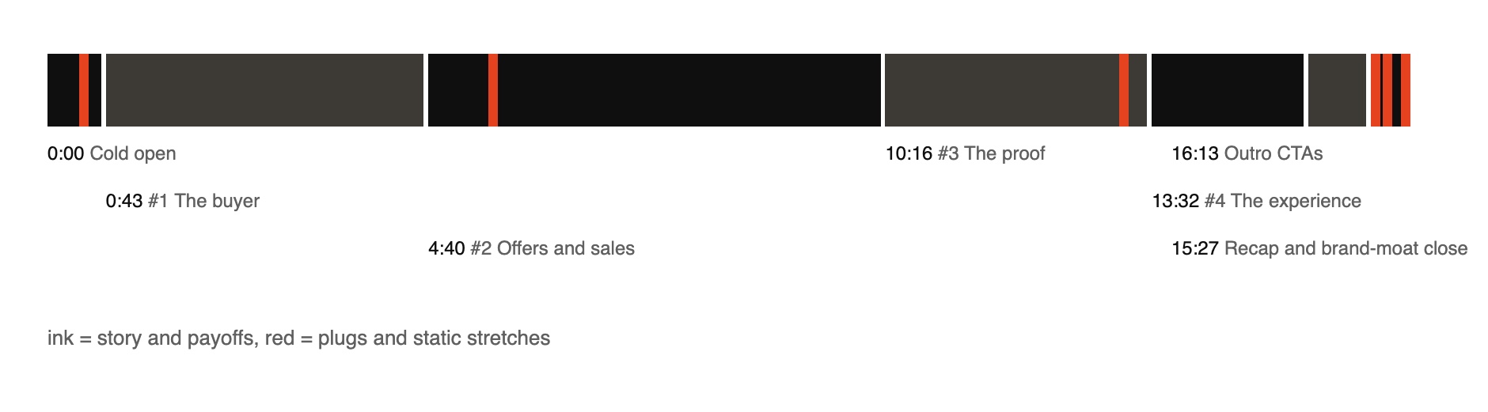The width and height of the screenshot is (1488, 412).
Task: Click the red marker near end of The proof segment
Action: [1124, 90]
